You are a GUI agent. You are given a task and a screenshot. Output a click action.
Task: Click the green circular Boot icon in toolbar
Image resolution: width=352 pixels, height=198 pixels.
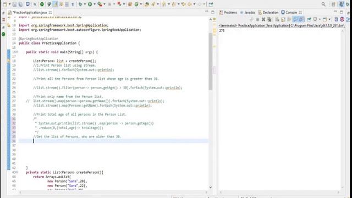coord(42,4)
